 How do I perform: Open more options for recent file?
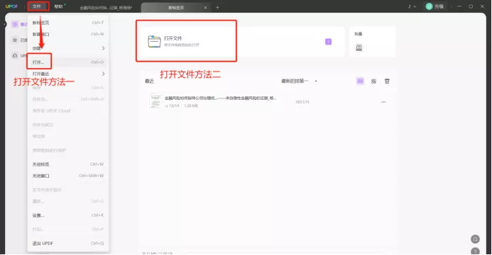383,102
